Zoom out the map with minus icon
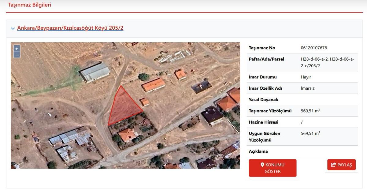 (x=17, y=55)
